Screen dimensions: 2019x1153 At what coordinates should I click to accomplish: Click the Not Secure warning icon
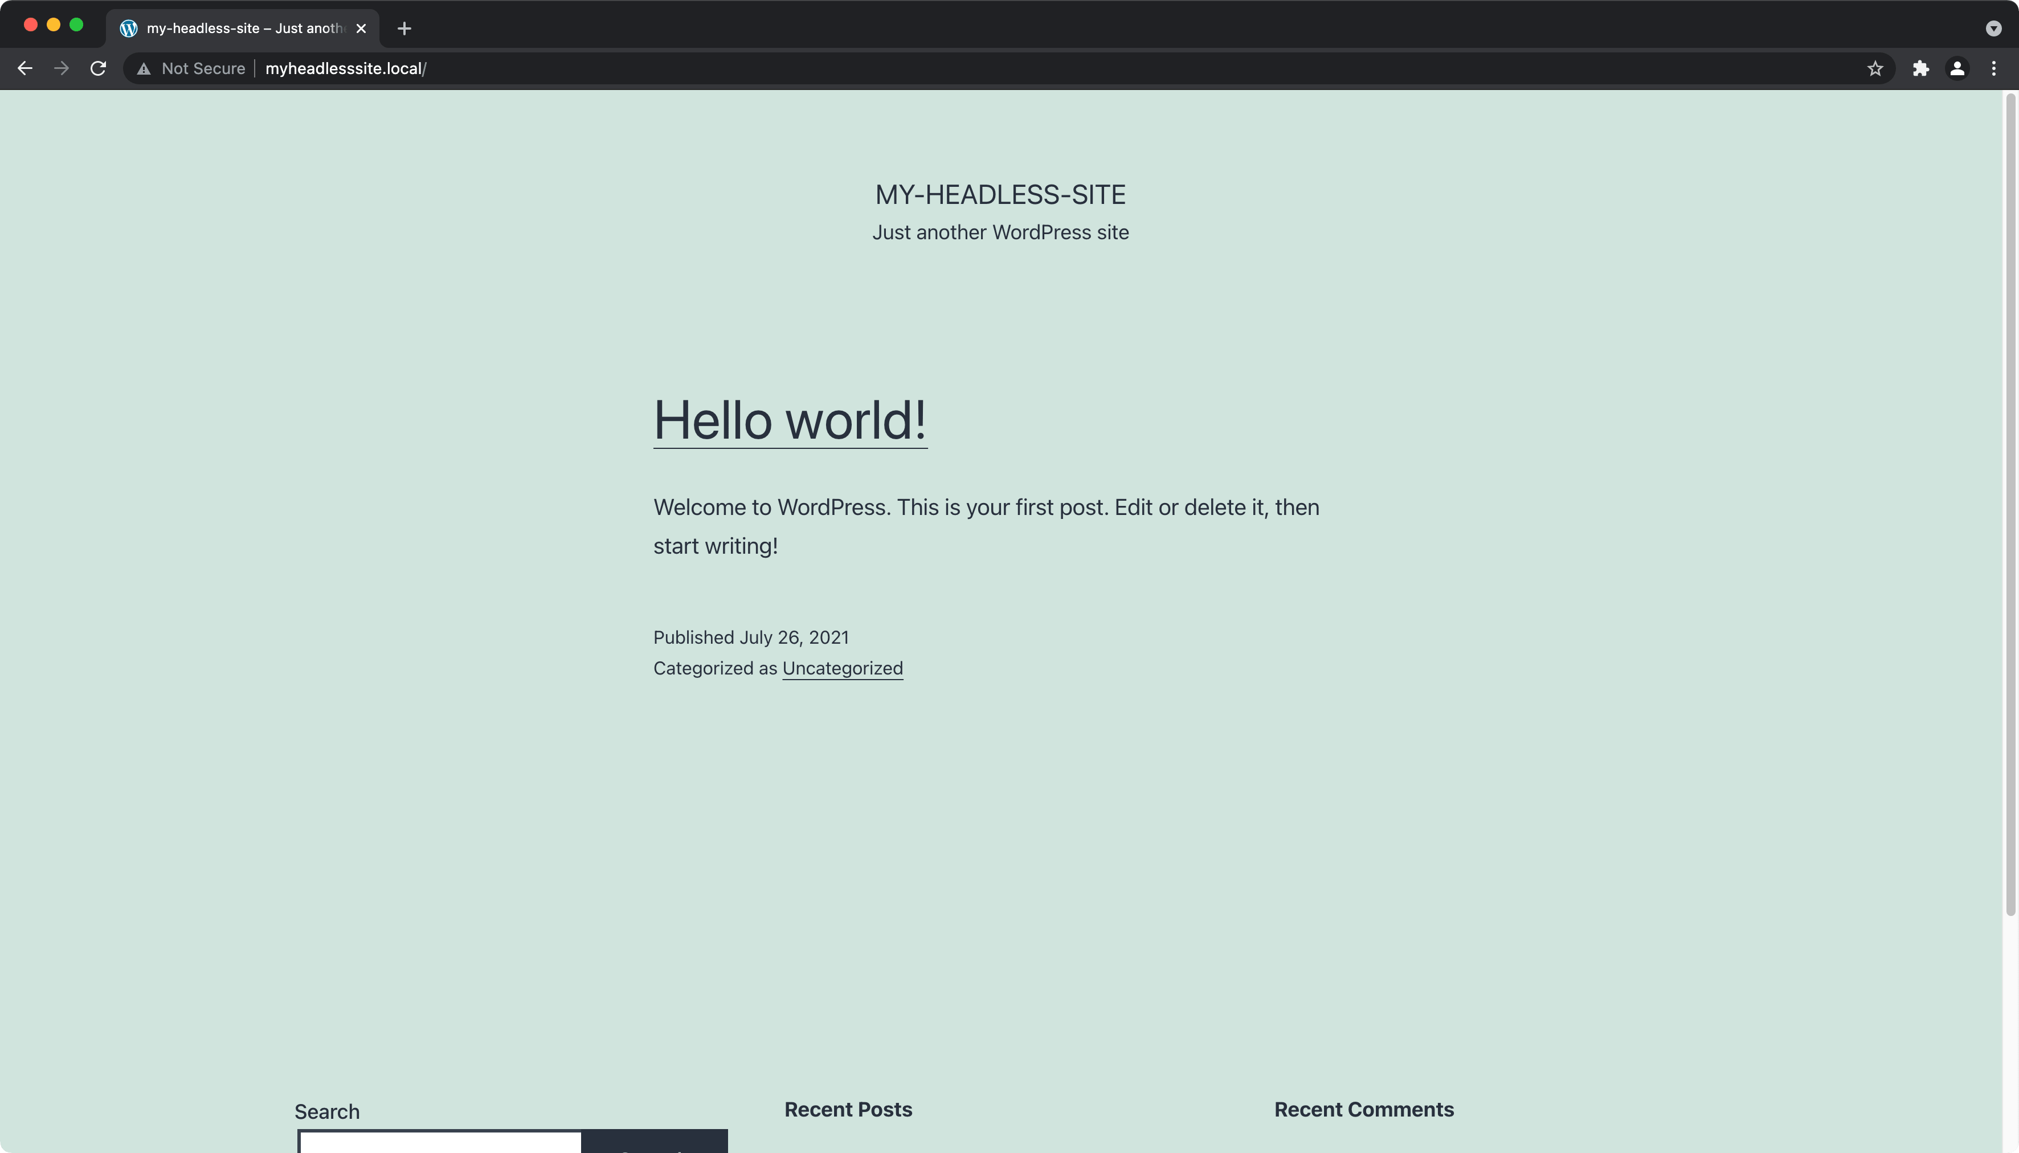tap(144, 69)
